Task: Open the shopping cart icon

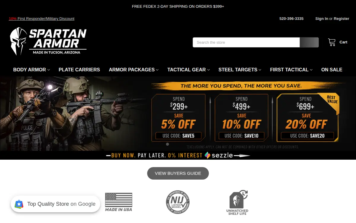Action: click(x=332, y=42)
